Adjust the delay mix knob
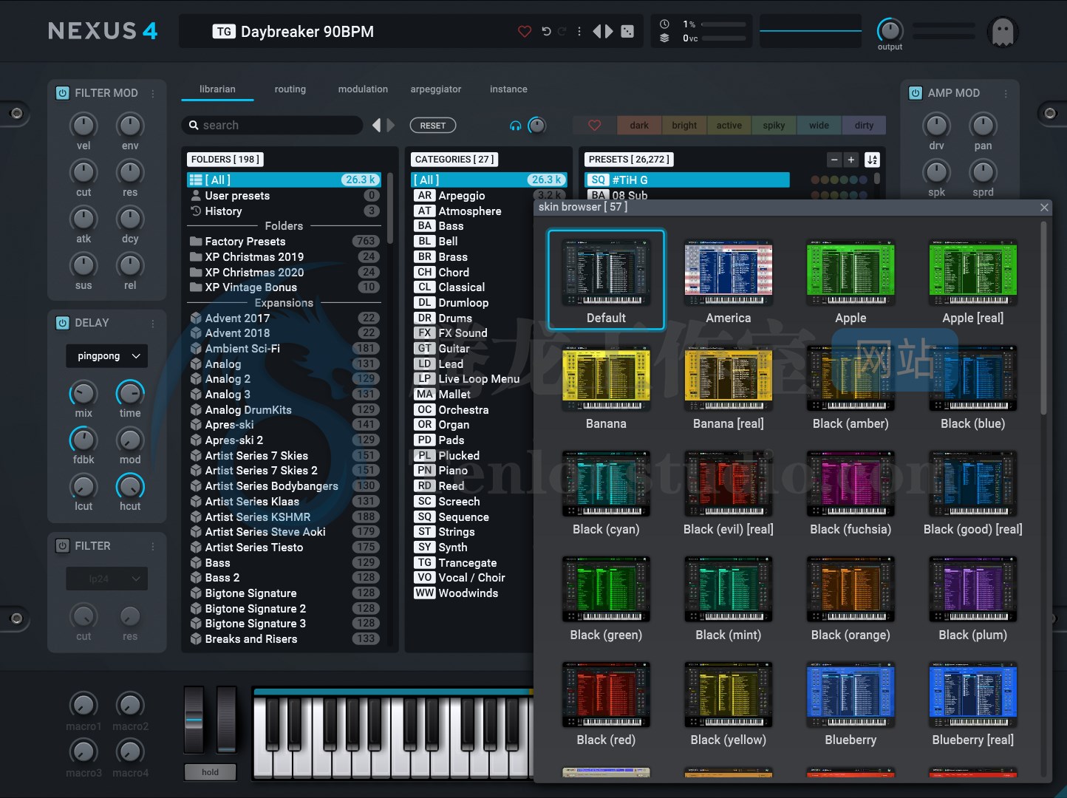Viewport: 1067px width, 798px height. click(83, 393)
